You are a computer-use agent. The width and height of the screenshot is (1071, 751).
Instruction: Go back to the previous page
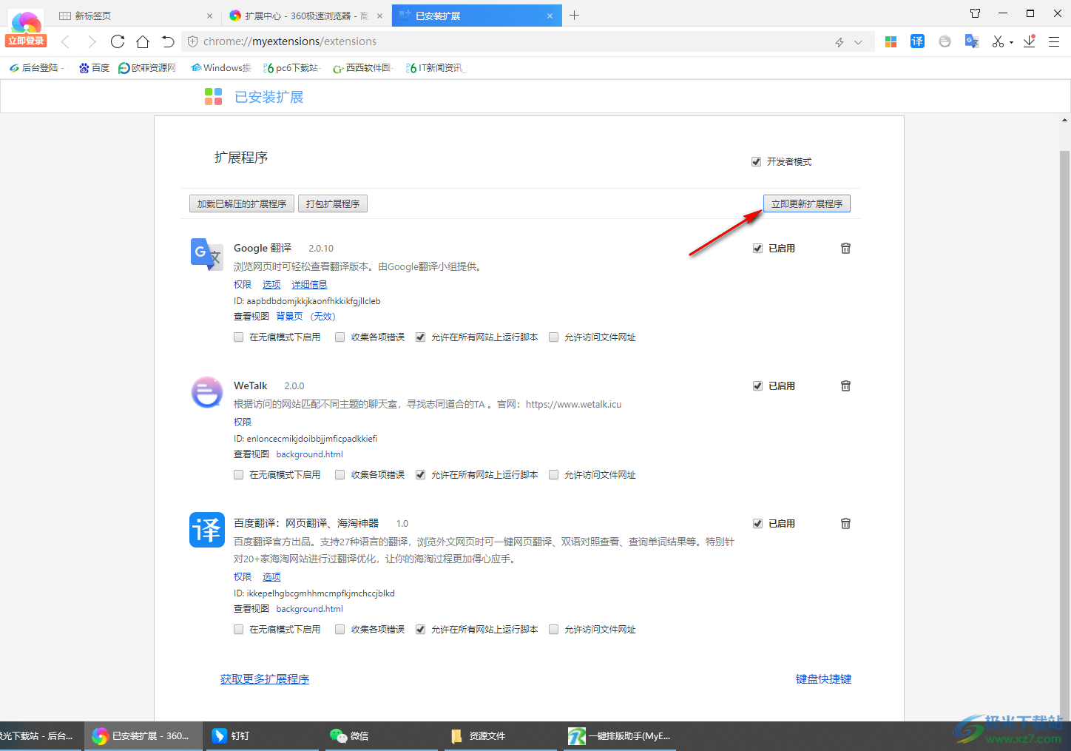(x=65, y=41)
